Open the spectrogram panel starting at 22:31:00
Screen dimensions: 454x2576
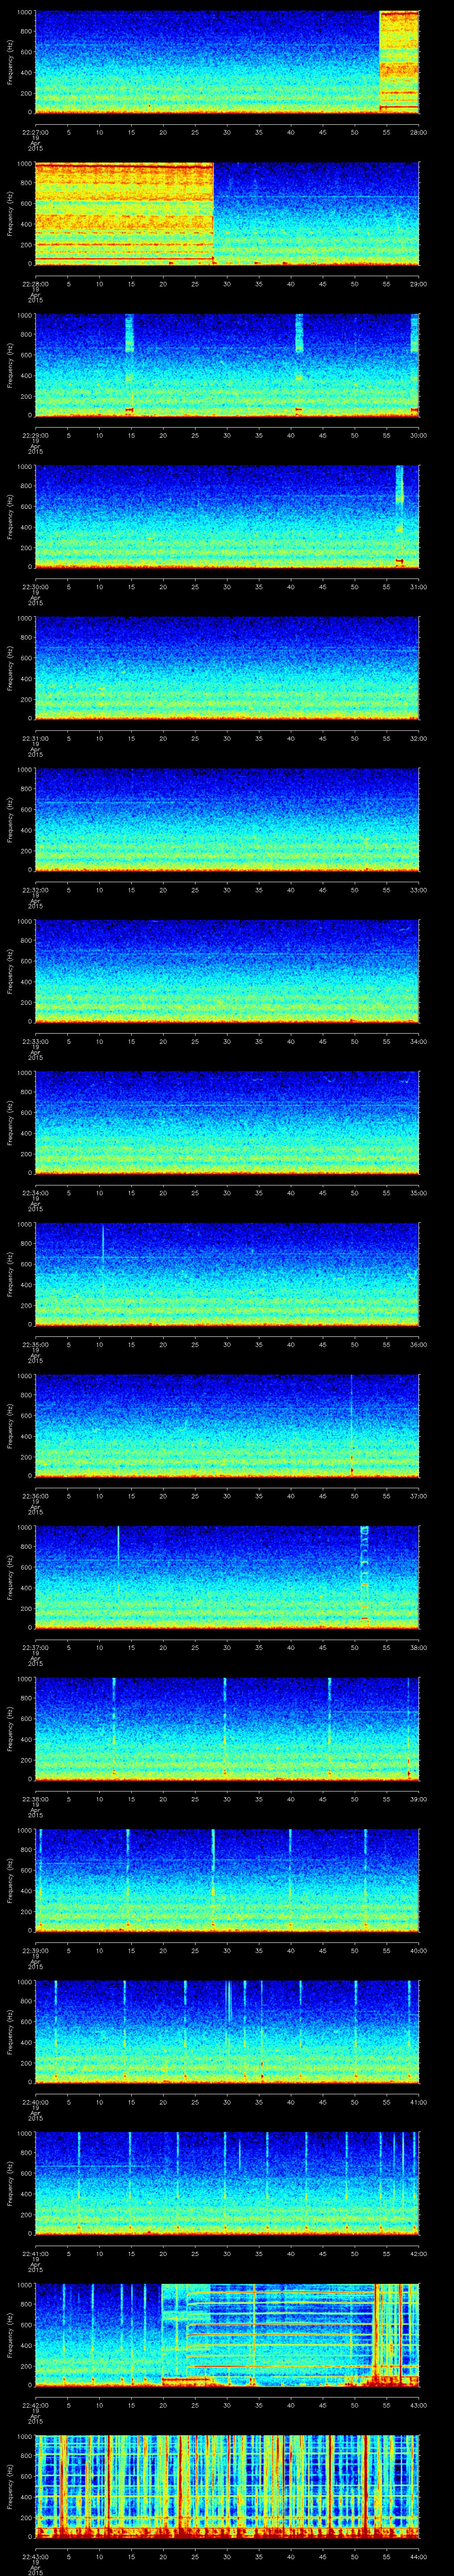coord(227,668)
